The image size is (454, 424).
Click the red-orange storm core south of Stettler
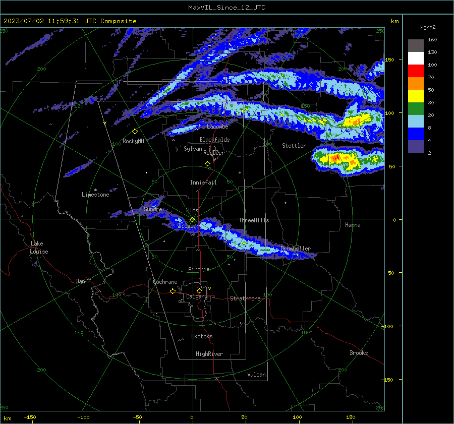[335, 158]
